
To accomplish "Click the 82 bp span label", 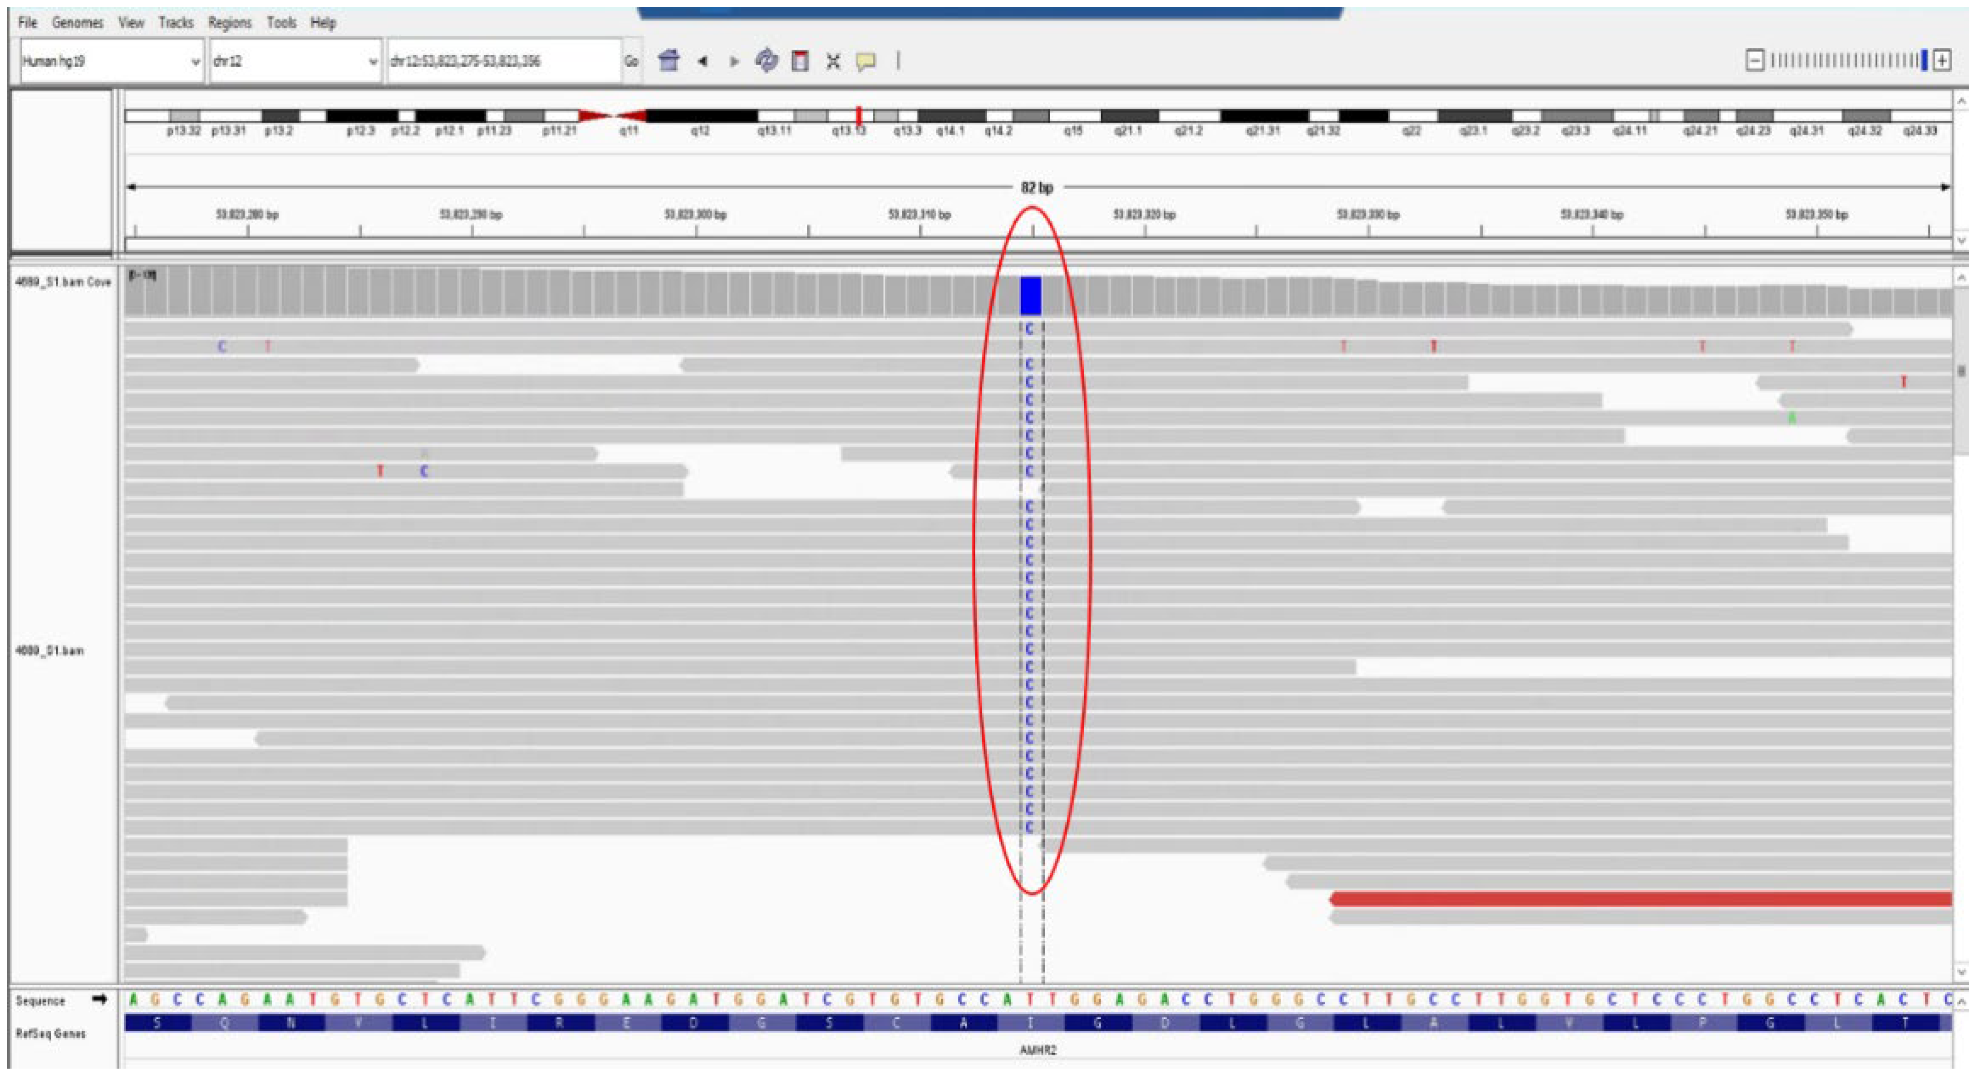I will point(1037,187).
